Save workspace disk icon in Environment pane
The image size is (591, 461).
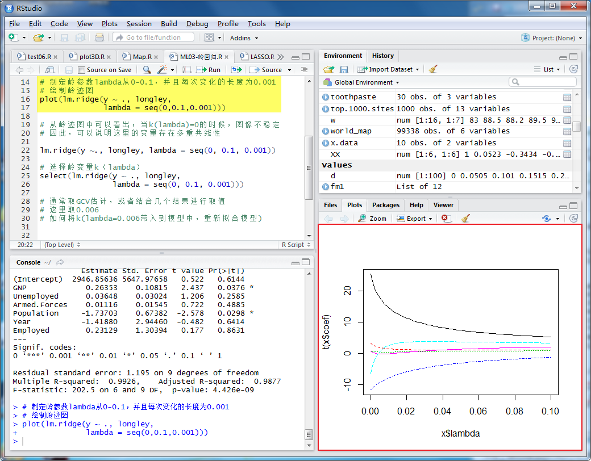pos(344,69)
